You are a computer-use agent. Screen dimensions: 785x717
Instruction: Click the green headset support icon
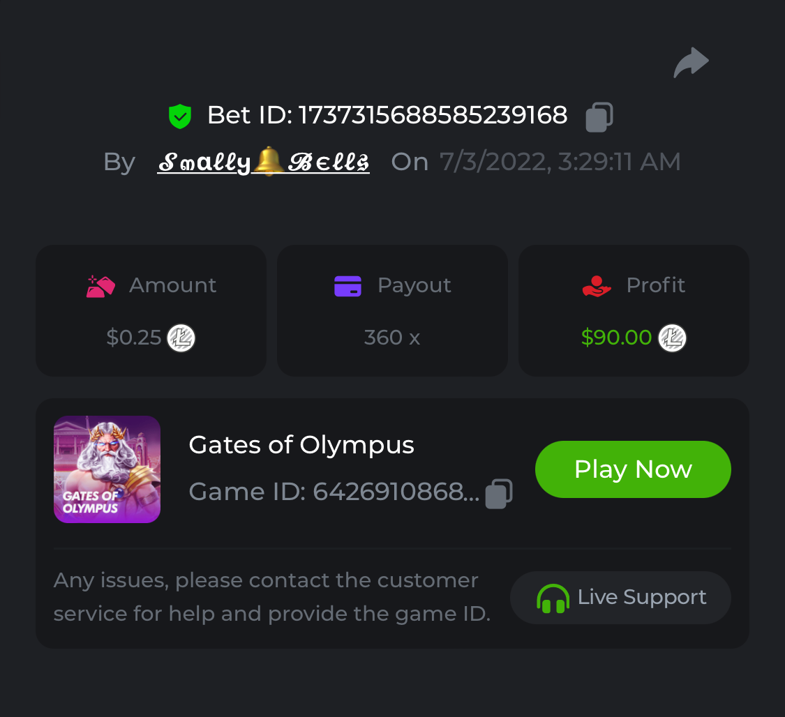point(553,598)
